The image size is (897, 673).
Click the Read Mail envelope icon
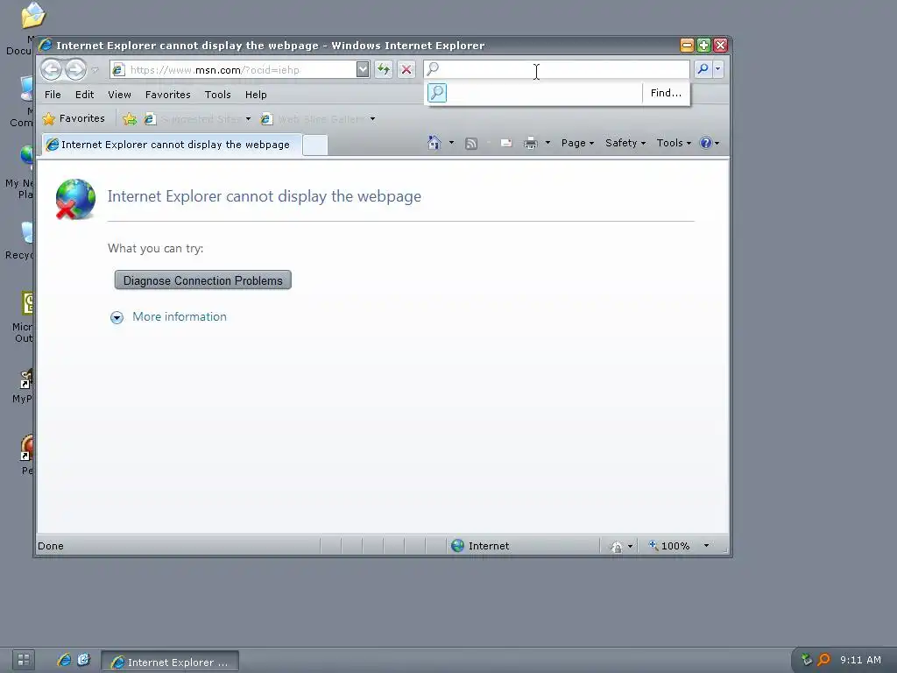click(x=506, y=143)
